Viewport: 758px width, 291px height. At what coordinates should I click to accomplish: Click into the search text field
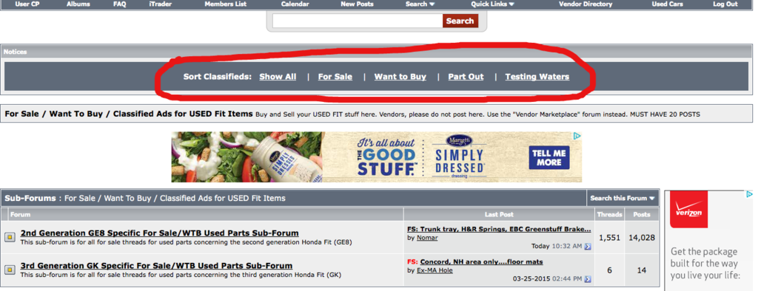[358, 21]
